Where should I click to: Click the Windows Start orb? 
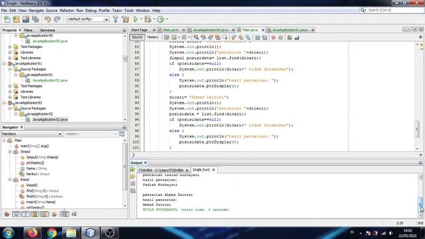pyautogui.click(x=8, y=233)
